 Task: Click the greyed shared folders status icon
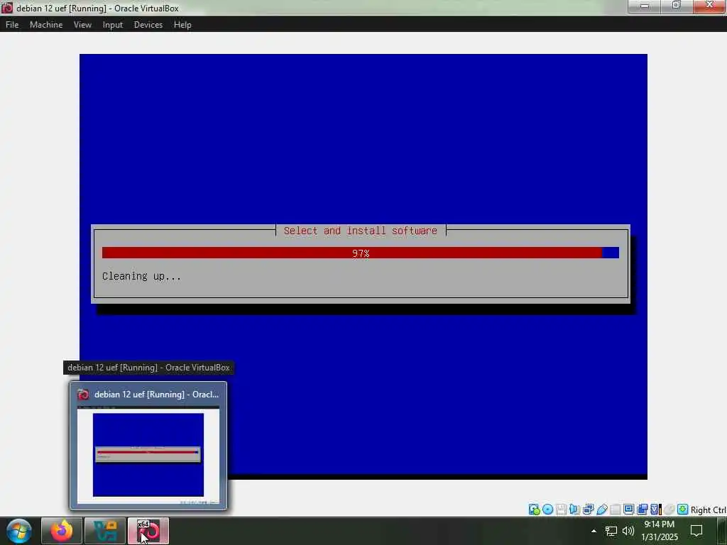[x=616, y=510]
